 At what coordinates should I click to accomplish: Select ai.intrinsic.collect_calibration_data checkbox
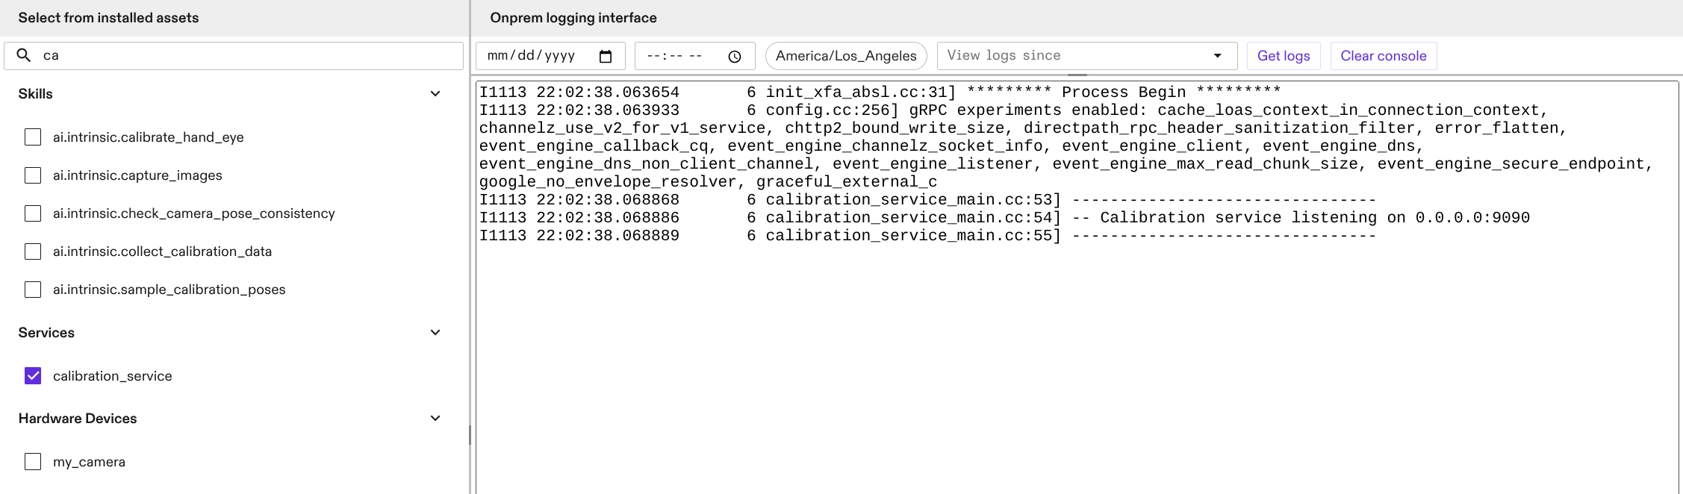(33, 251)
